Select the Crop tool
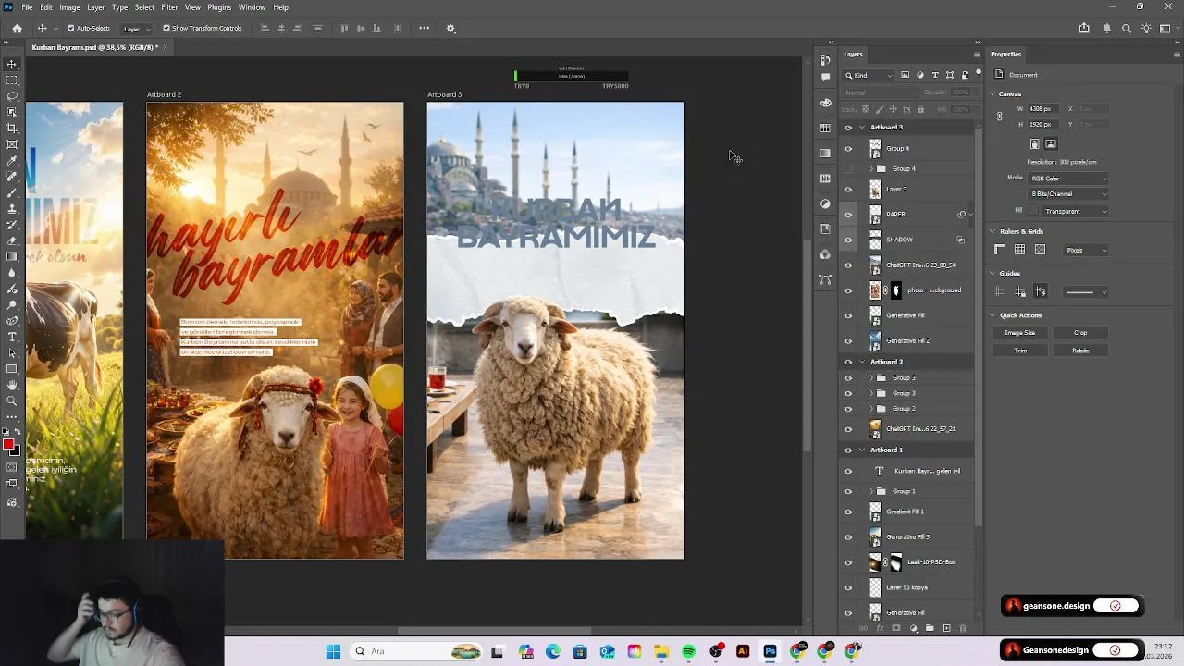Viewport: 1184px width, 666px height. coord(12,128)
